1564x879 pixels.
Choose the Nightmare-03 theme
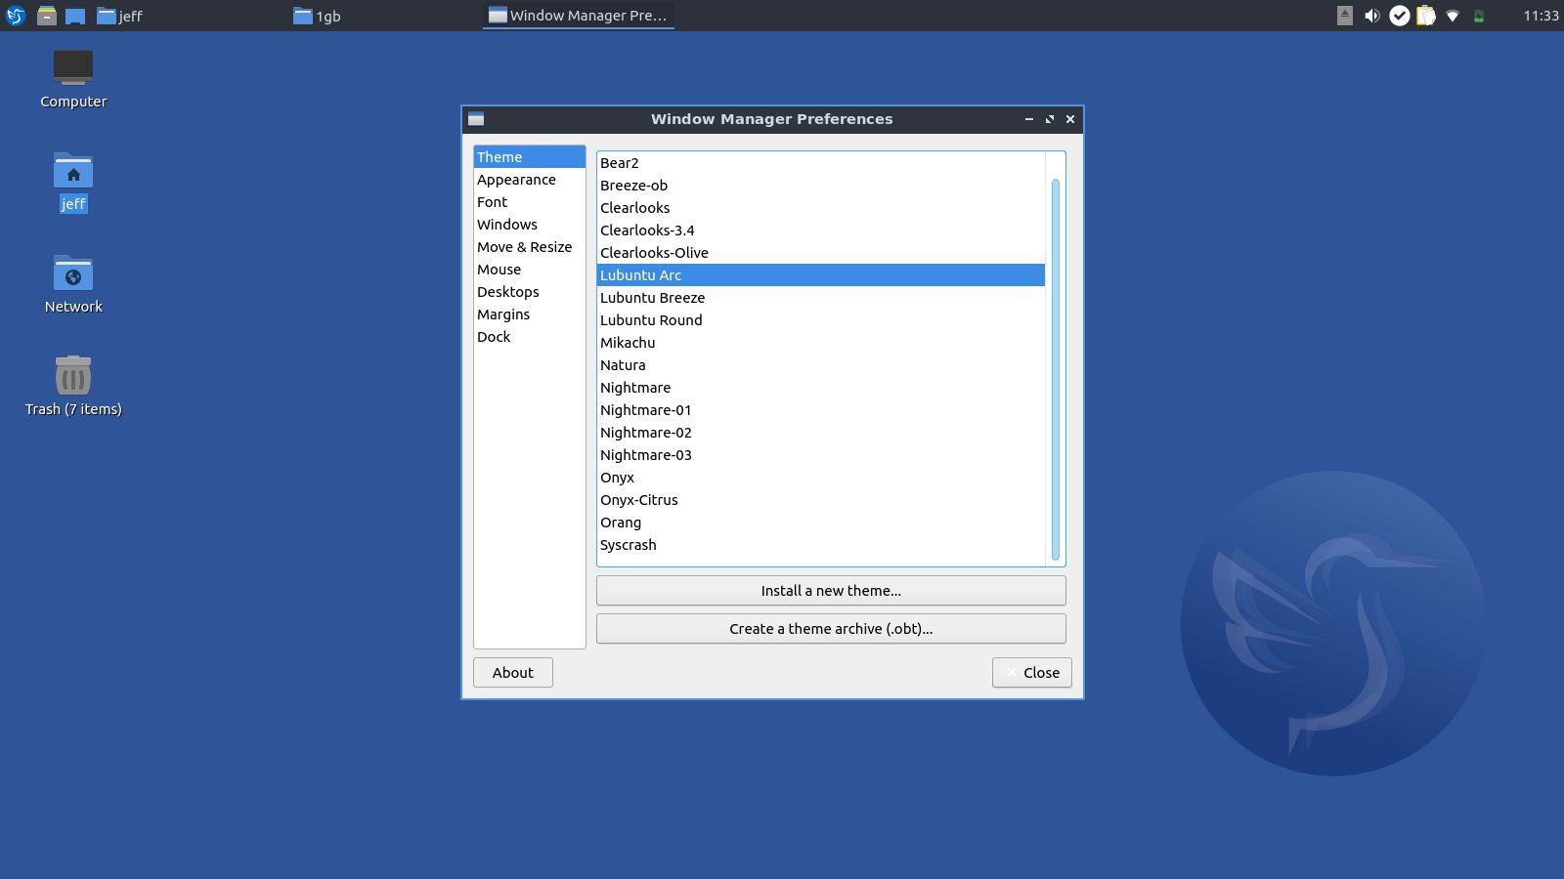click(x=821, y=455)
